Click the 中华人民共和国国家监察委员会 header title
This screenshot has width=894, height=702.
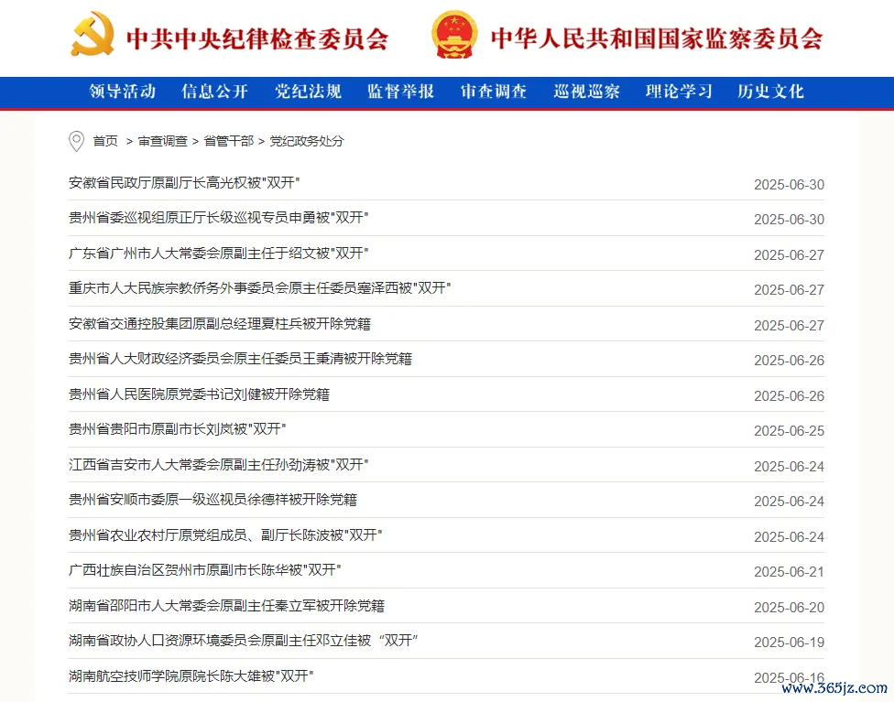[657, 38]
